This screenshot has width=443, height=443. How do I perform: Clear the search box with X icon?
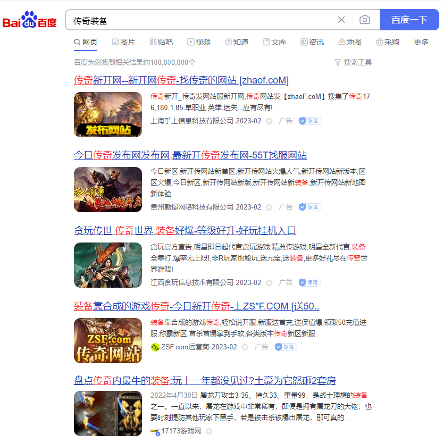pos(341,20)
